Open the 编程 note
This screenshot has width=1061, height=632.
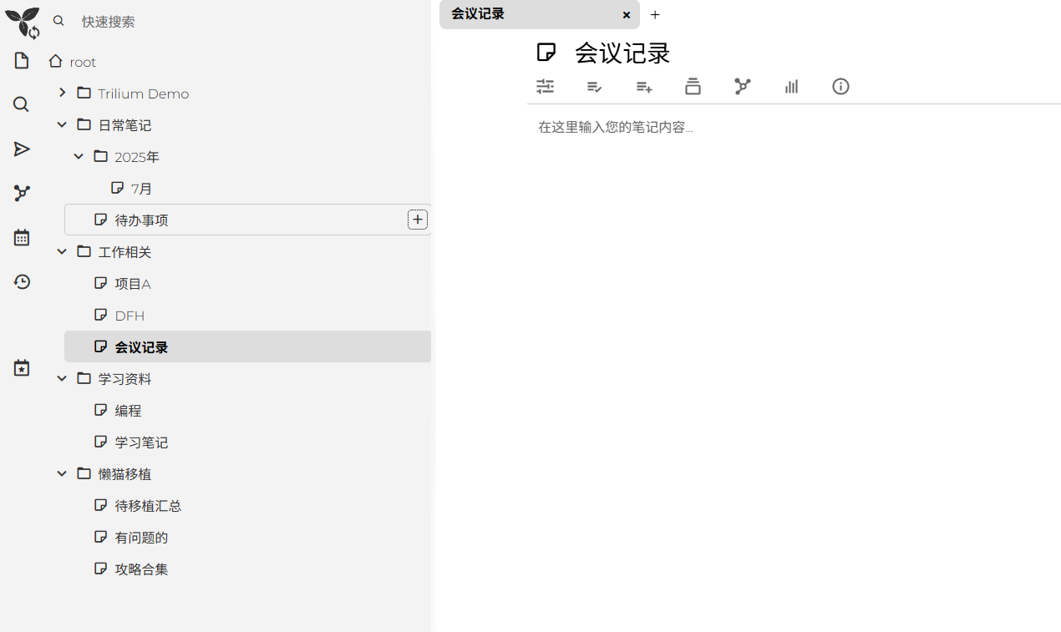tap(128, 411)
